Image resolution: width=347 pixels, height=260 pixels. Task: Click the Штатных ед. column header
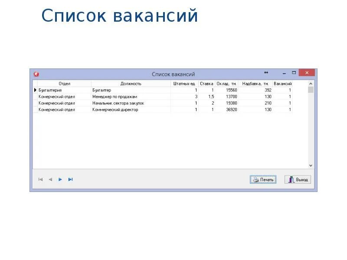point(184,84)
